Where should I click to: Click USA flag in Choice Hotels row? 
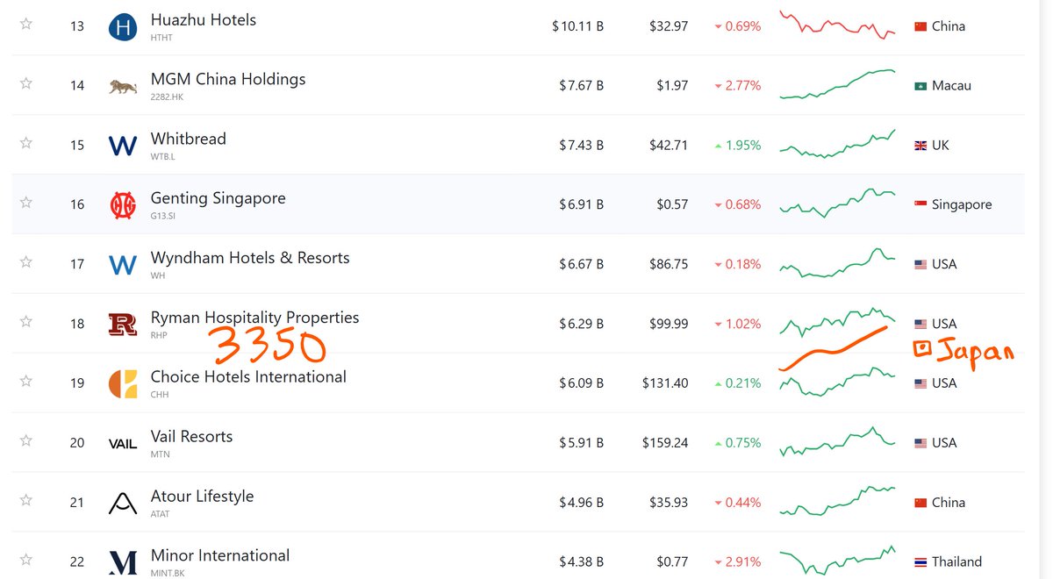[920, 383]
